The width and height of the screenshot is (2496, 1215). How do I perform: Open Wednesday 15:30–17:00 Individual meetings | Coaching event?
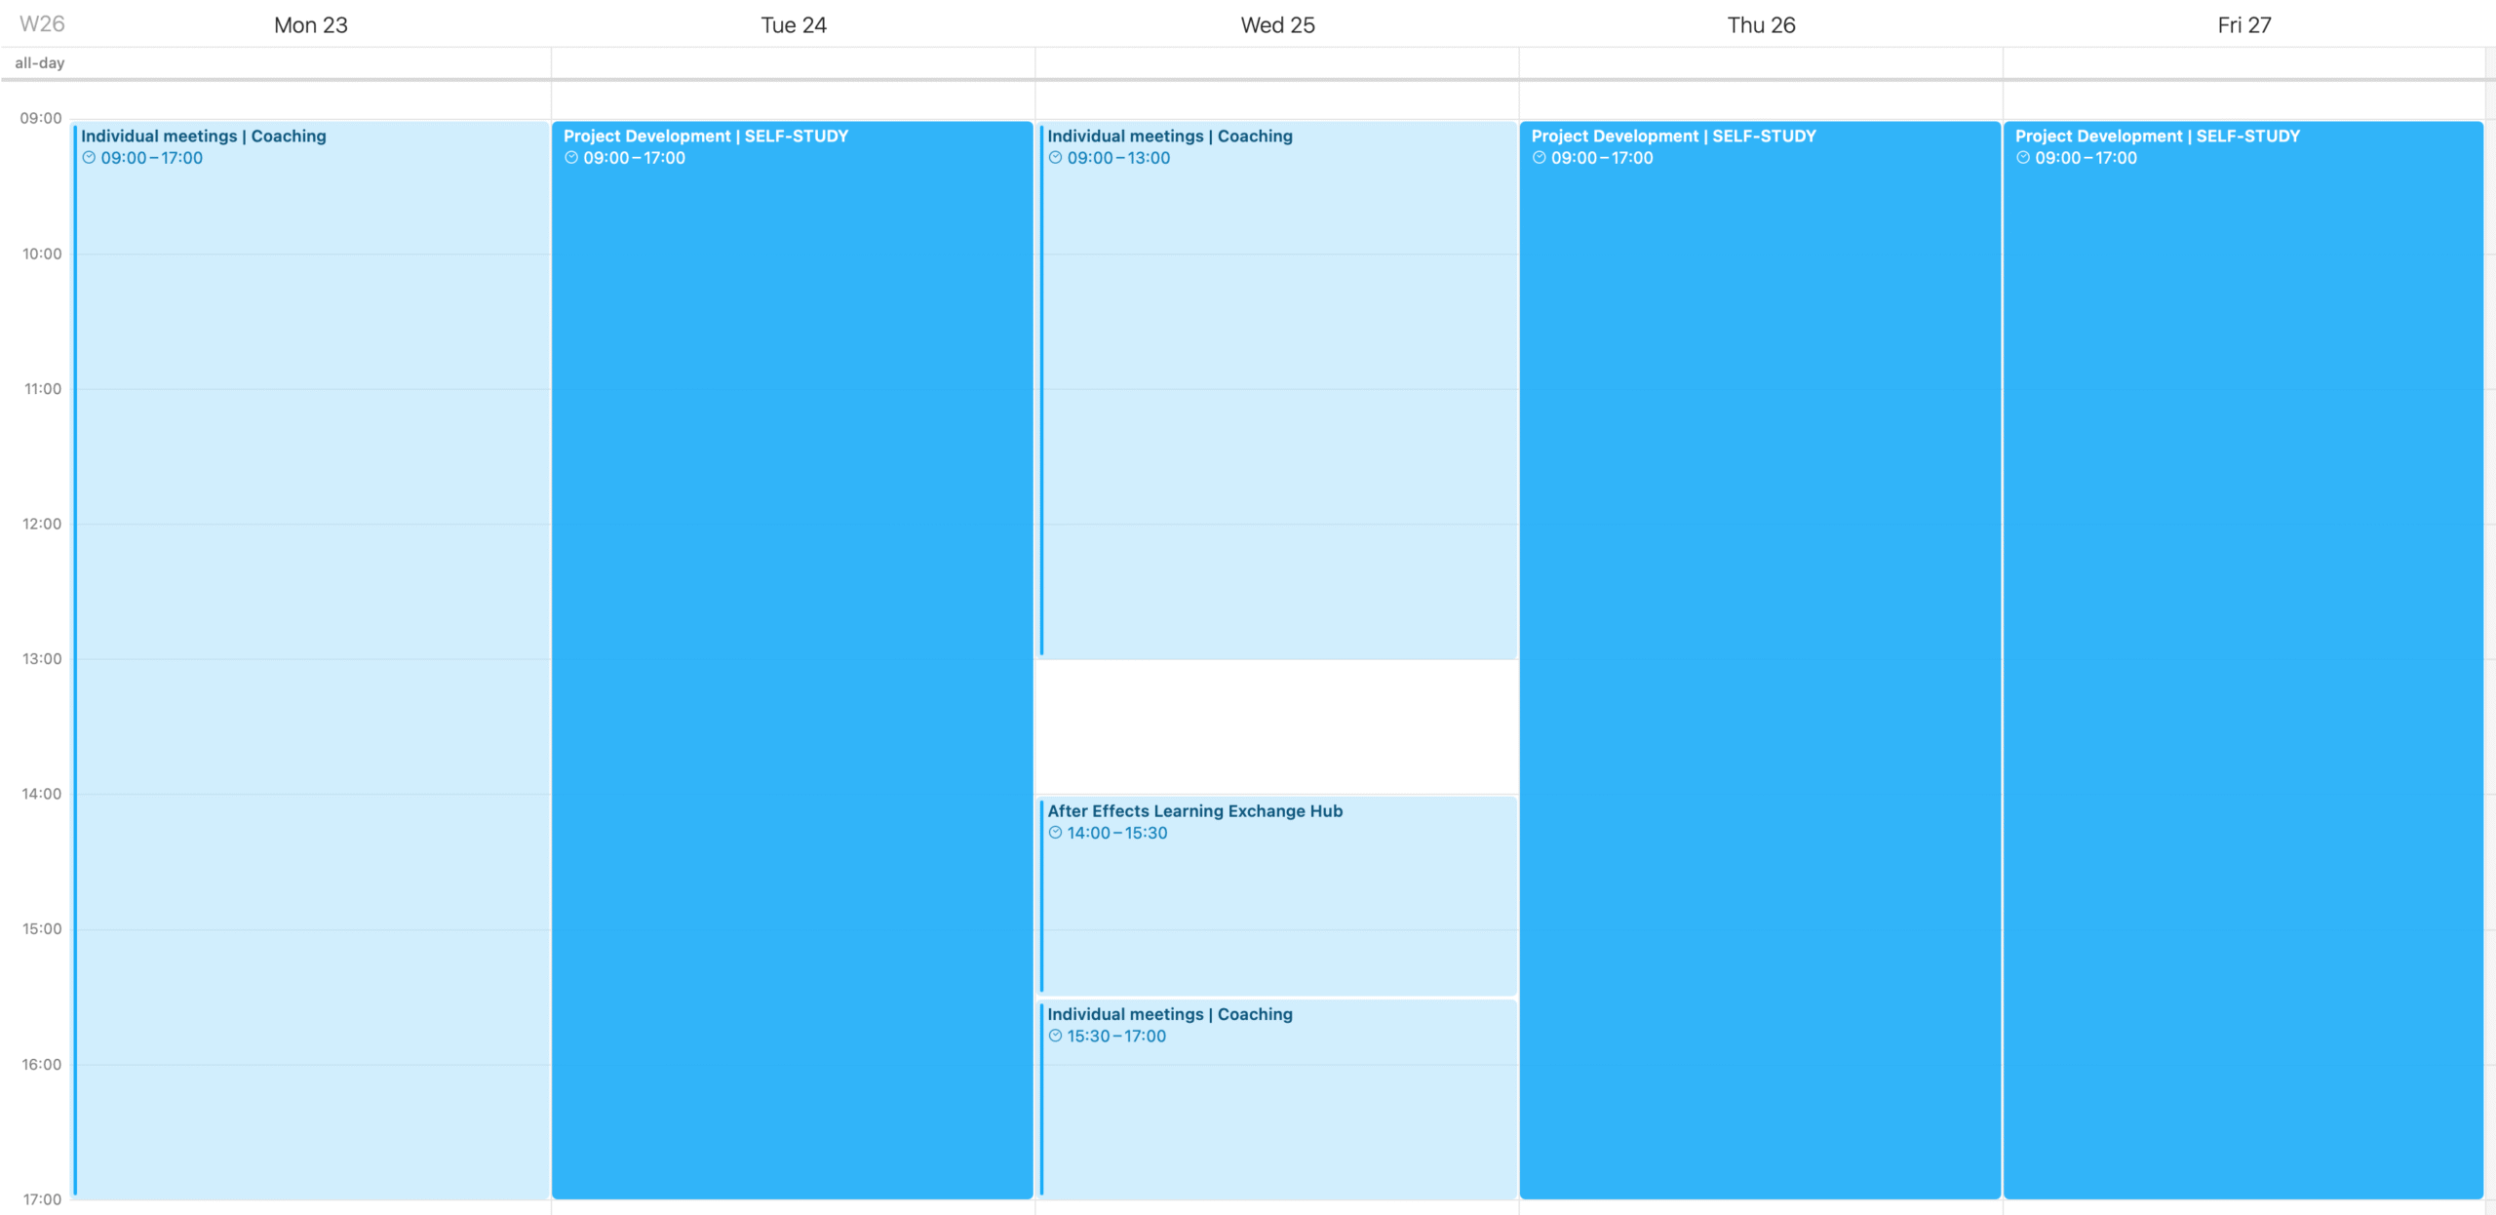[1277, 1099]
